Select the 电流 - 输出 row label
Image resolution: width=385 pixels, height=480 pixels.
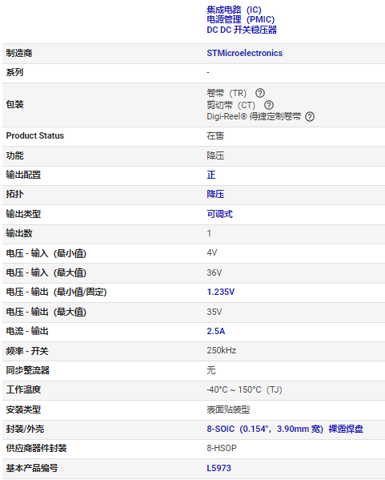(27, 331)
